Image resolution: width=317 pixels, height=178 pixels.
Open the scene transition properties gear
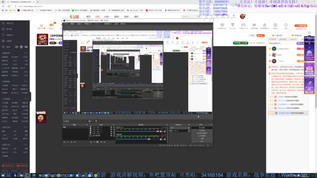click(189, 128)
